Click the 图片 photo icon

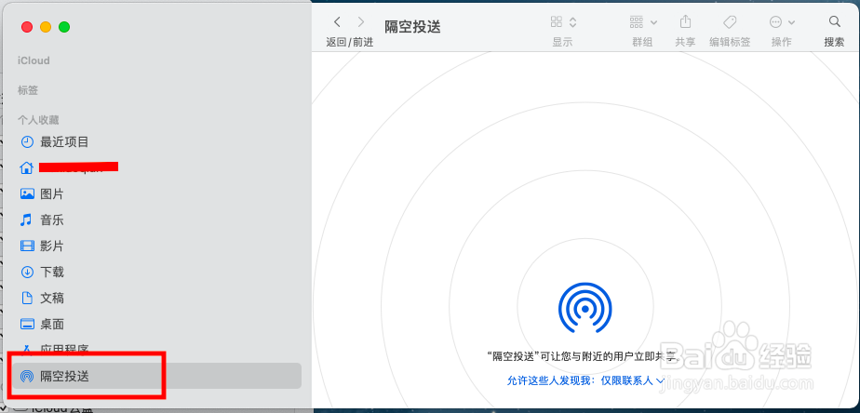[x=27, y=193]
